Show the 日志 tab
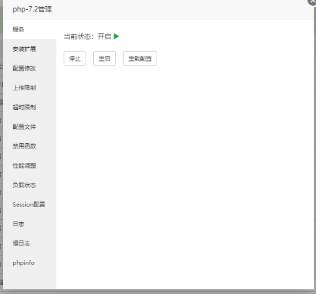The image size is (316, 294). 29,224
